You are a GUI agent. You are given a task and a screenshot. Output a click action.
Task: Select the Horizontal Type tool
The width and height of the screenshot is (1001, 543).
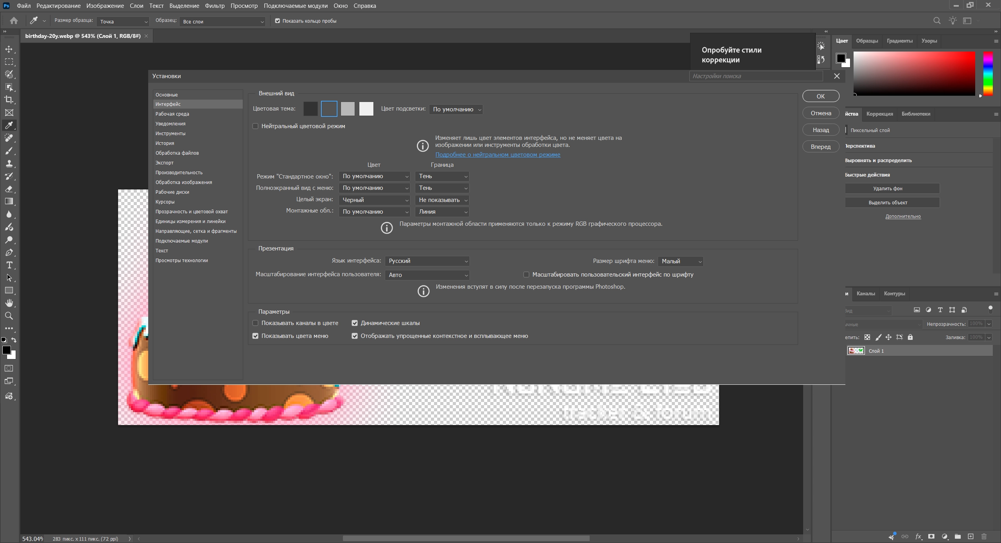click(9, 265)
